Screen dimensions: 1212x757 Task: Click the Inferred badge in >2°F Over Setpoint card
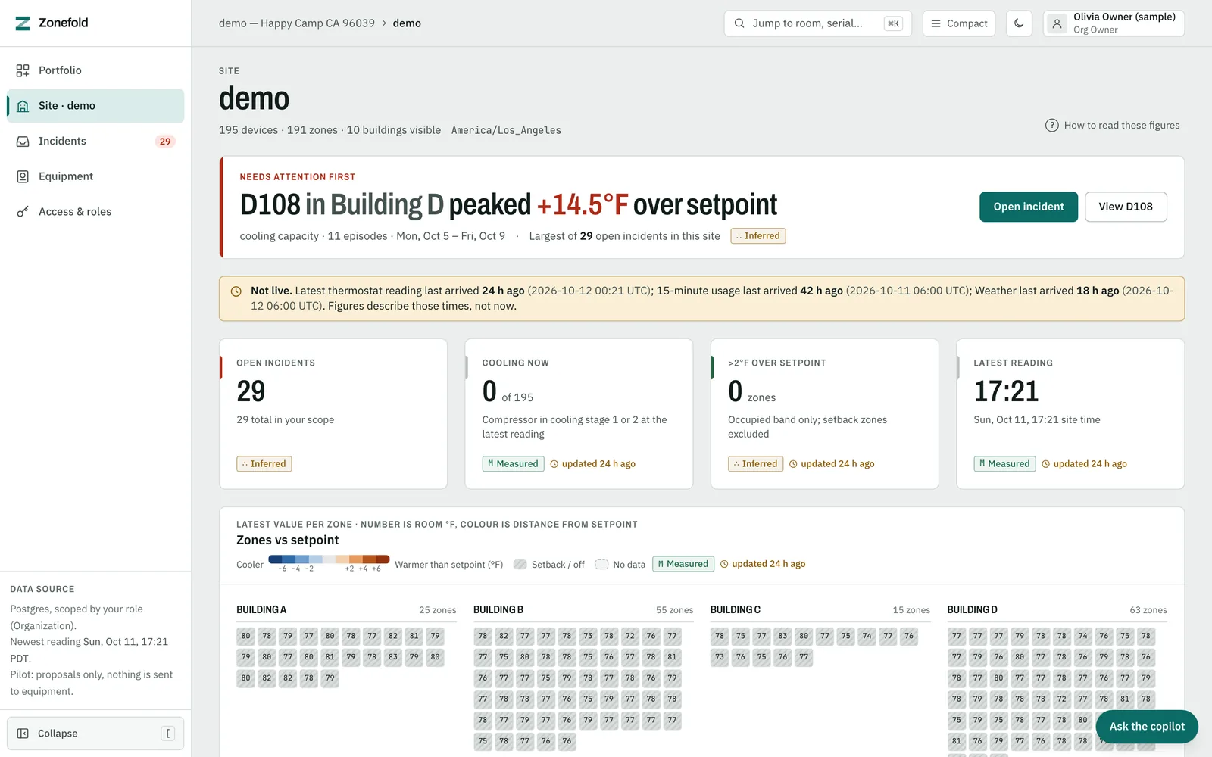pos(755,464)
